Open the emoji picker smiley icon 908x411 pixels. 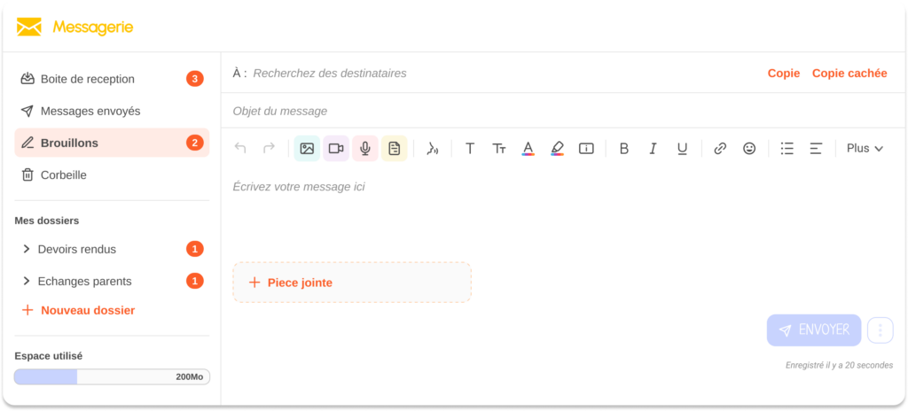tap(749, 149)
